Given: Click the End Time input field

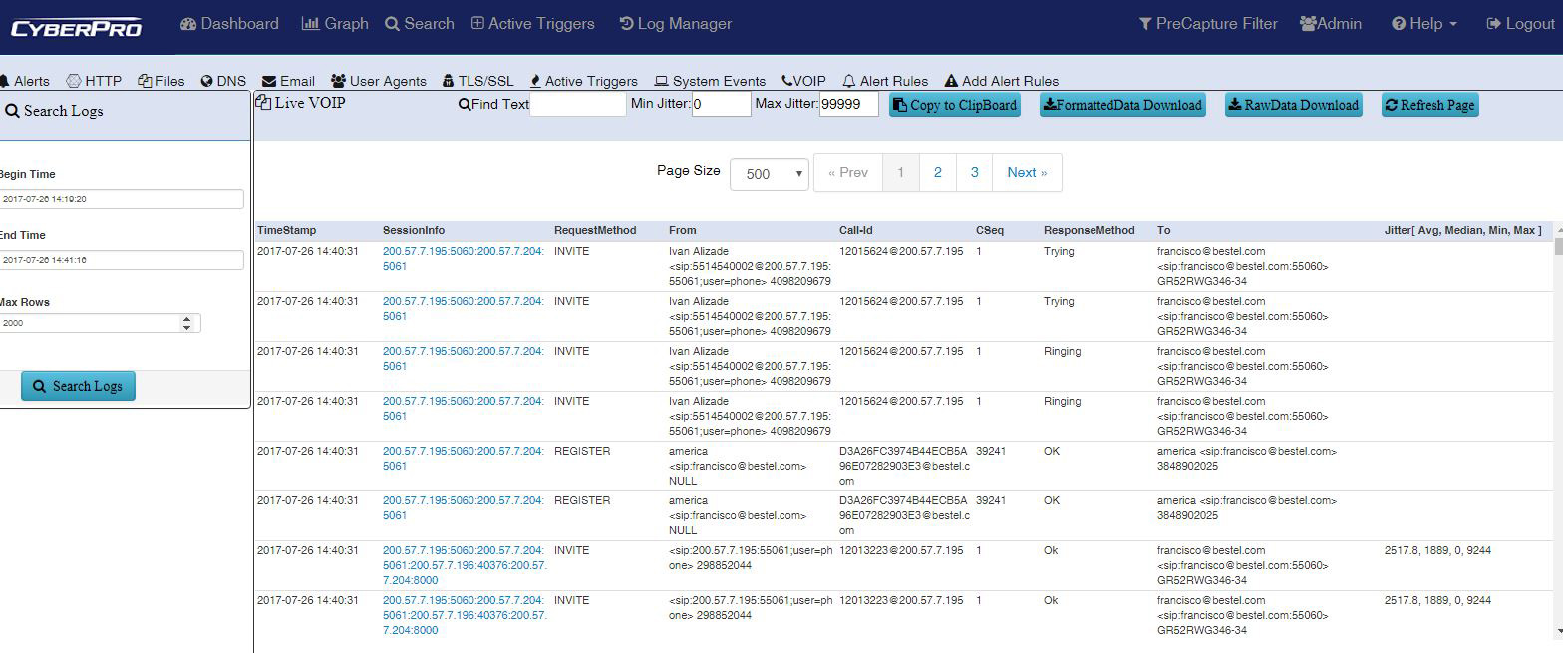Looking at the screenshot, I should pyautogui.click(x=122, y=260).
